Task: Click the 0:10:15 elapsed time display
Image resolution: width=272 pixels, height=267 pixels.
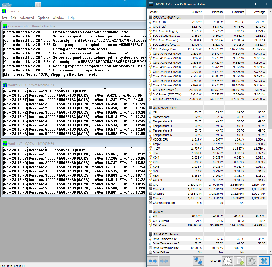Action: click(216, 261)
